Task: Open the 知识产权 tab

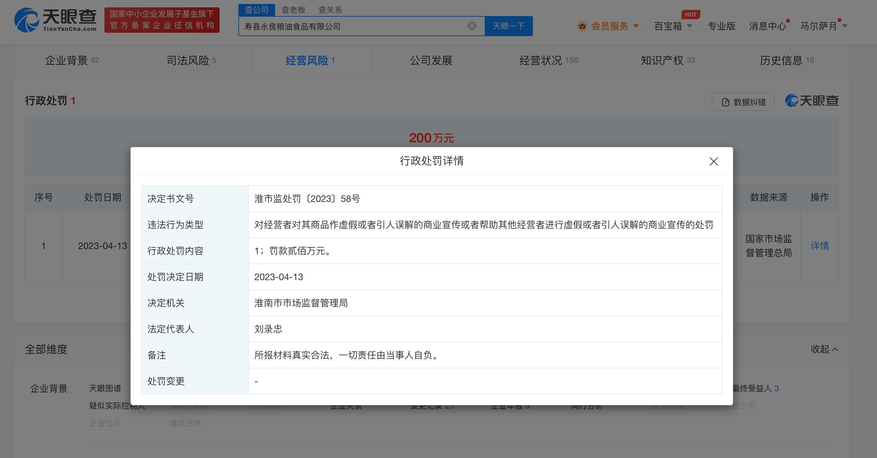Action: pos(667,61)
